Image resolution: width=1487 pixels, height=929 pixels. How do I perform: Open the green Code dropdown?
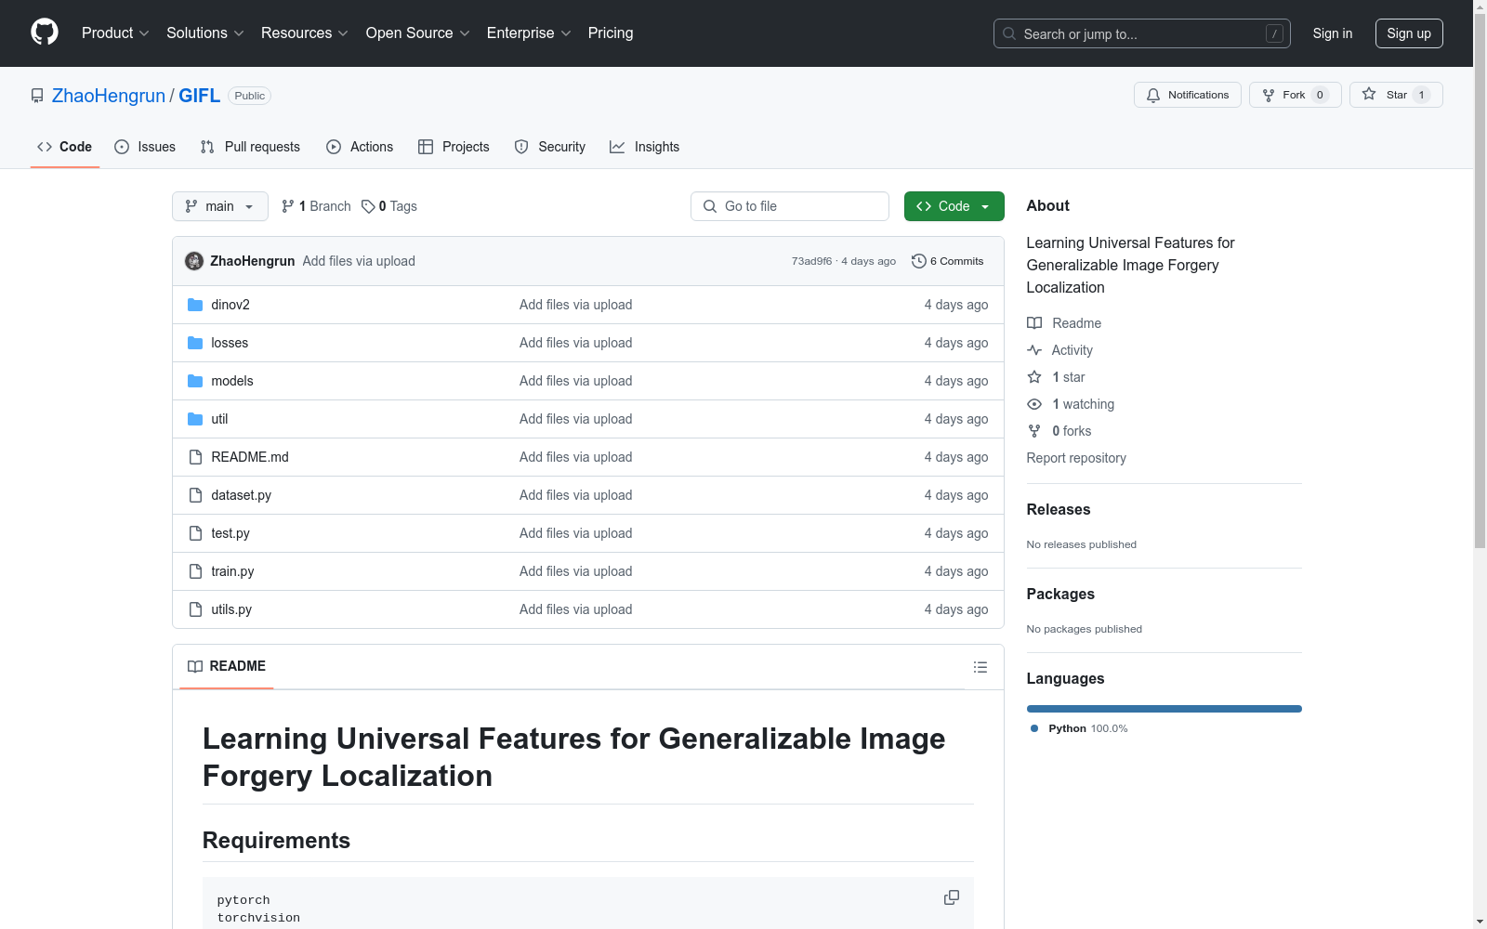[x=954, y=206]
